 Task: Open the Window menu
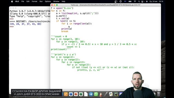point(56,1)
